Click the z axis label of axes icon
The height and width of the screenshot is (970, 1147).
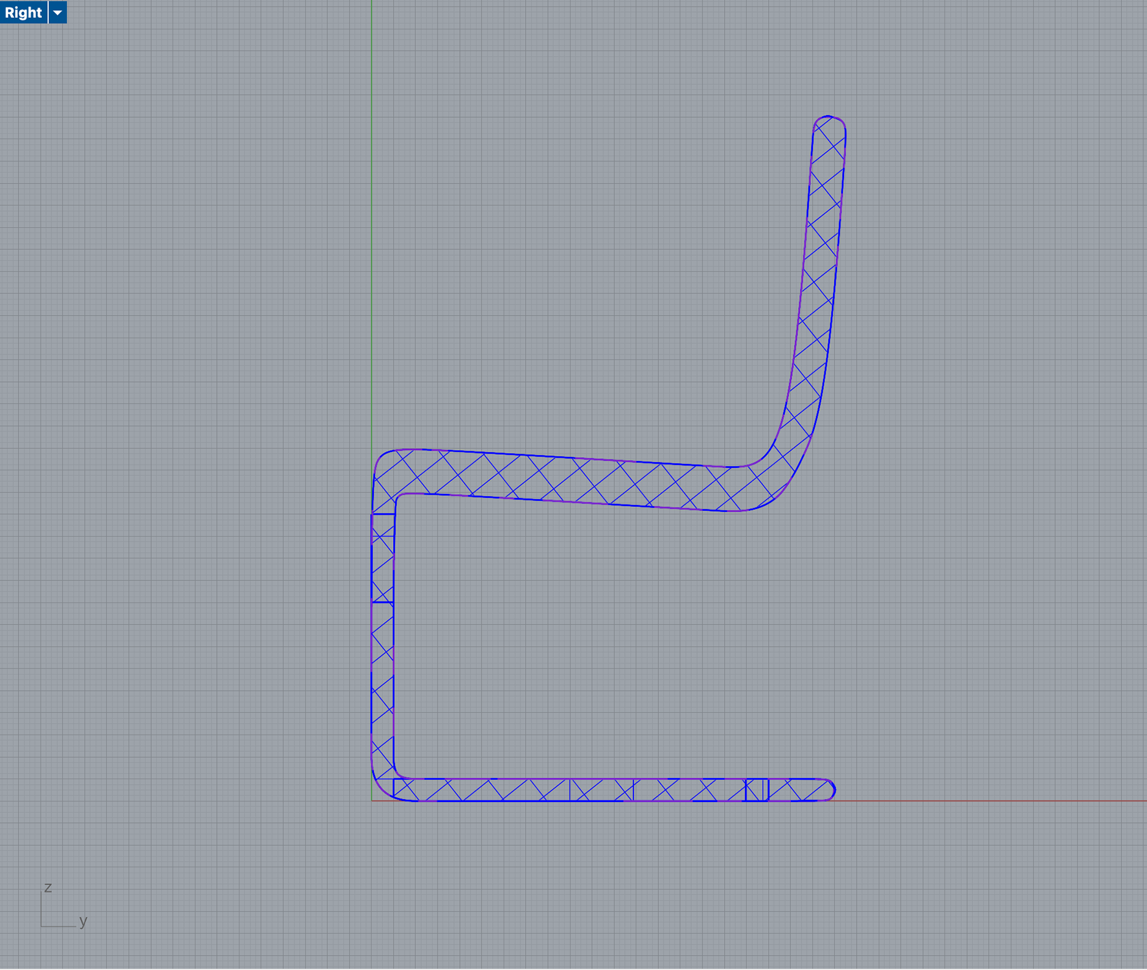tap(48, 888)
